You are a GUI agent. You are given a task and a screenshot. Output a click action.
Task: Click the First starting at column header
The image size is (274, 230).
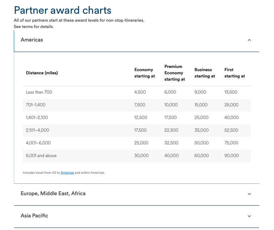[235, 73]
